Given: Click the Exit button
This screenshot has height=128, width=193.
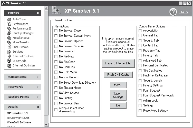Looking at the screenshot, I should (x=118, y=105).
